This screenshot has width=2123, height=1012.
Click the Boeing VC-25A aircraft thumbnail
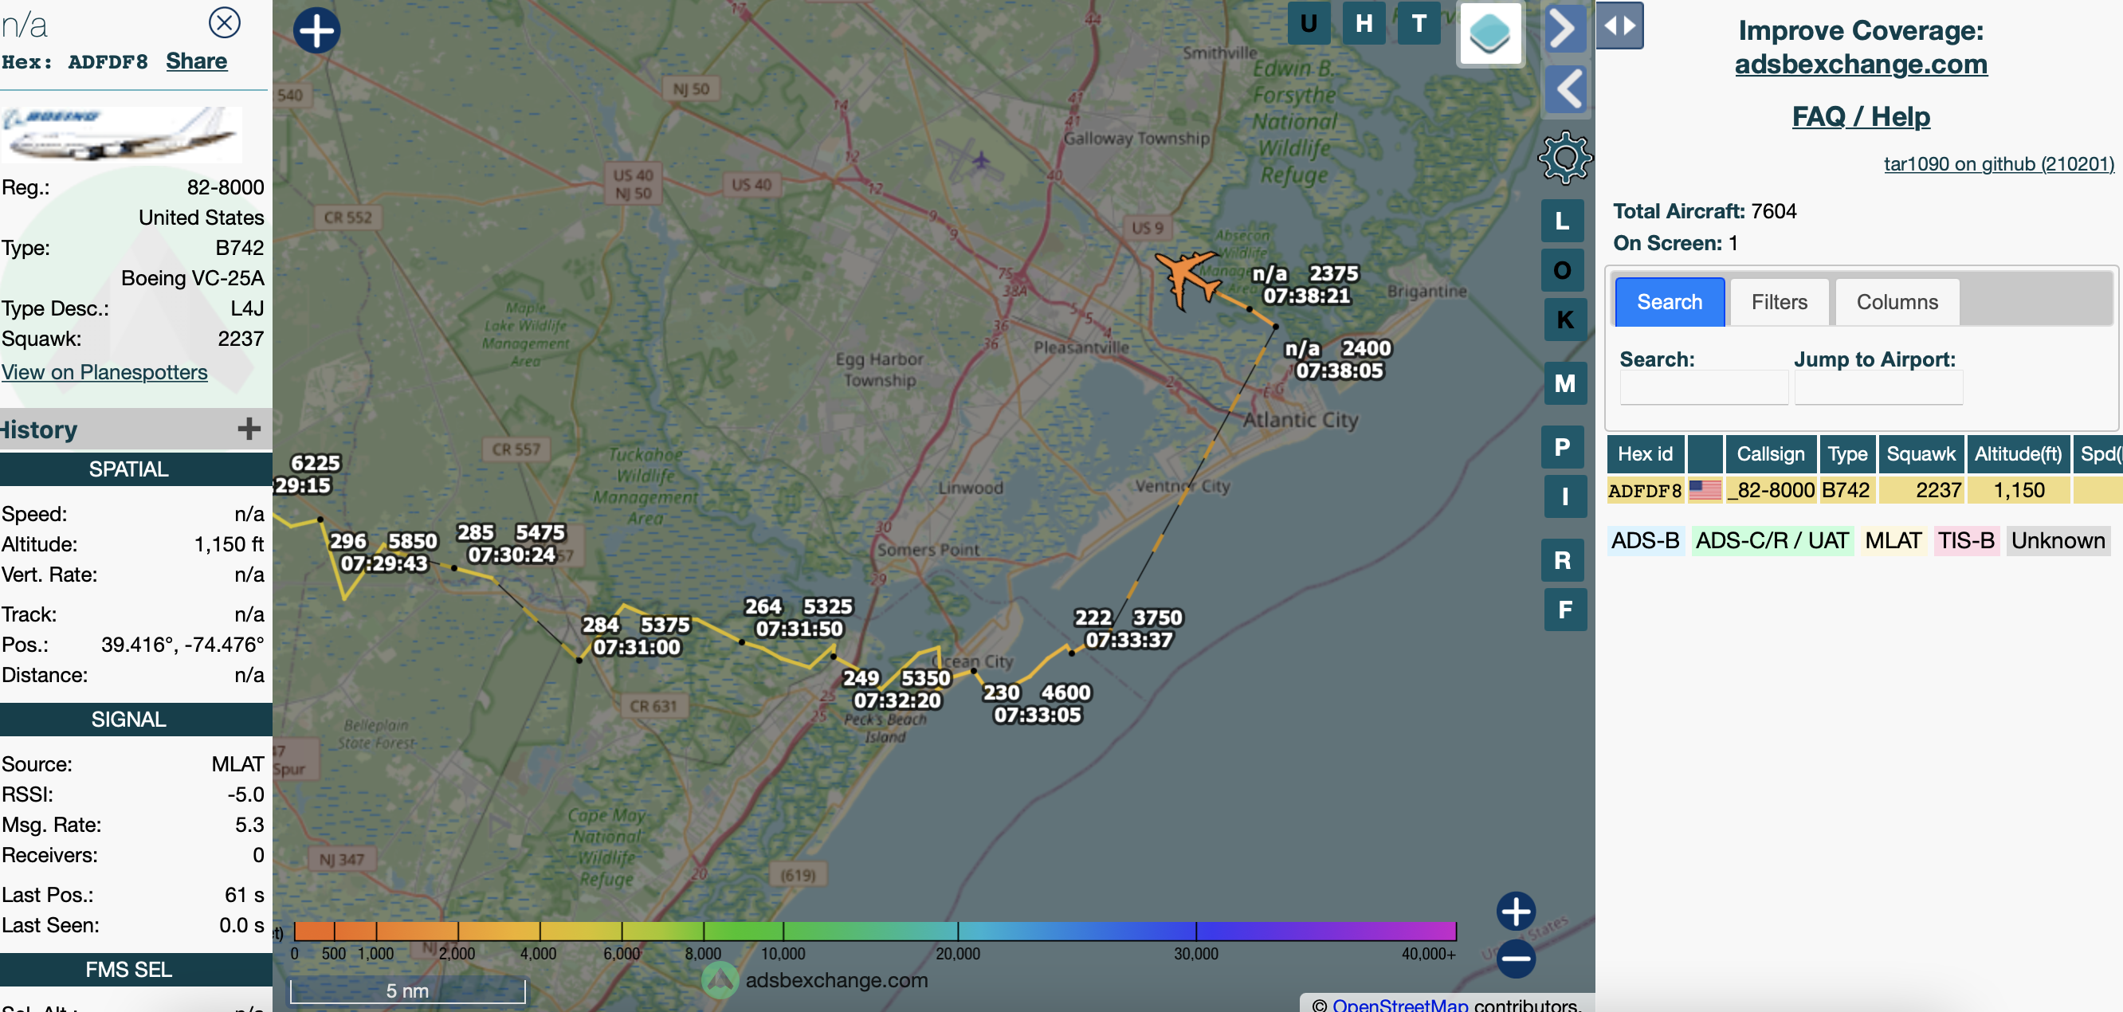pyautogui.click(x=122, y=134)
